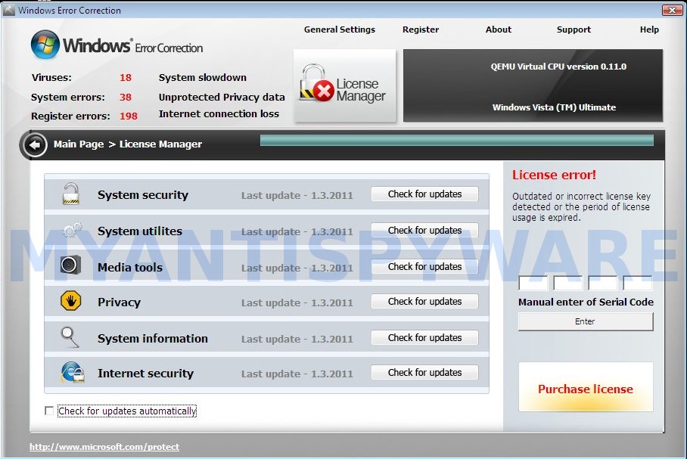687x459 pixels.
Task: Select the Media tools row label
Action: coord(129,267)
